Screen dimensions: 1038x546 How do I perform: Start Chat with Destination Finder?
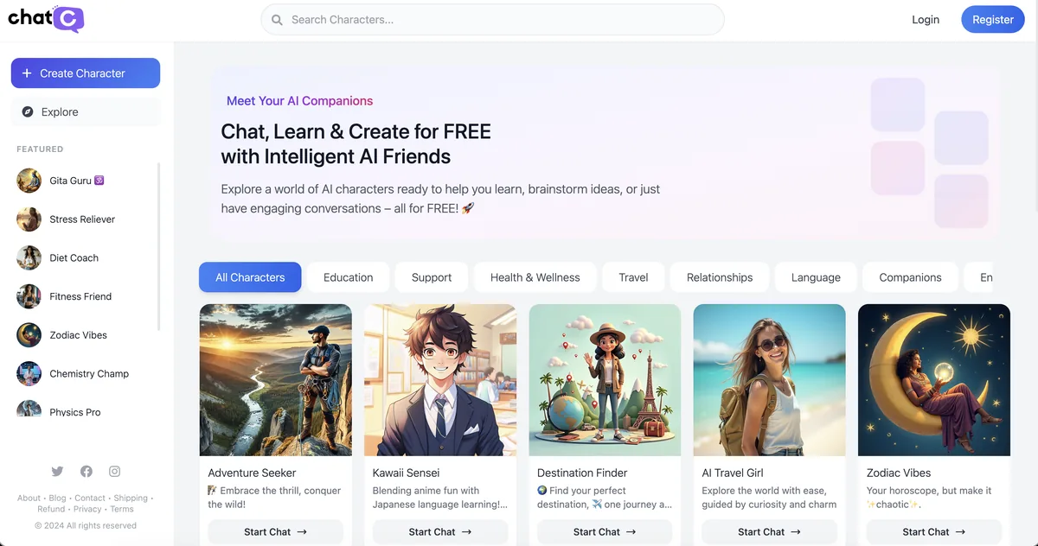pyautogui.click(x=605, y=532)
